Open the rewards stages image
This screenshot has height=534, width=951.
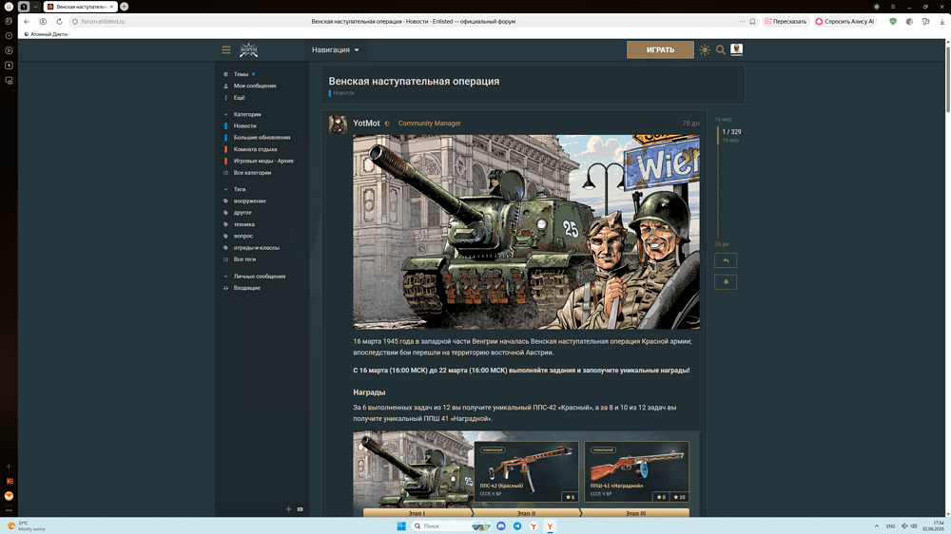pos(526,474)
